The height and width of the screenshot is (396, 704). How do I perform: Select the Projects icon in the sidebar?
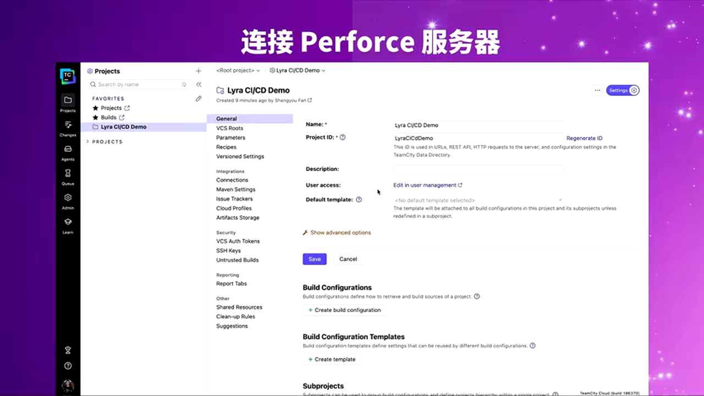68,103
